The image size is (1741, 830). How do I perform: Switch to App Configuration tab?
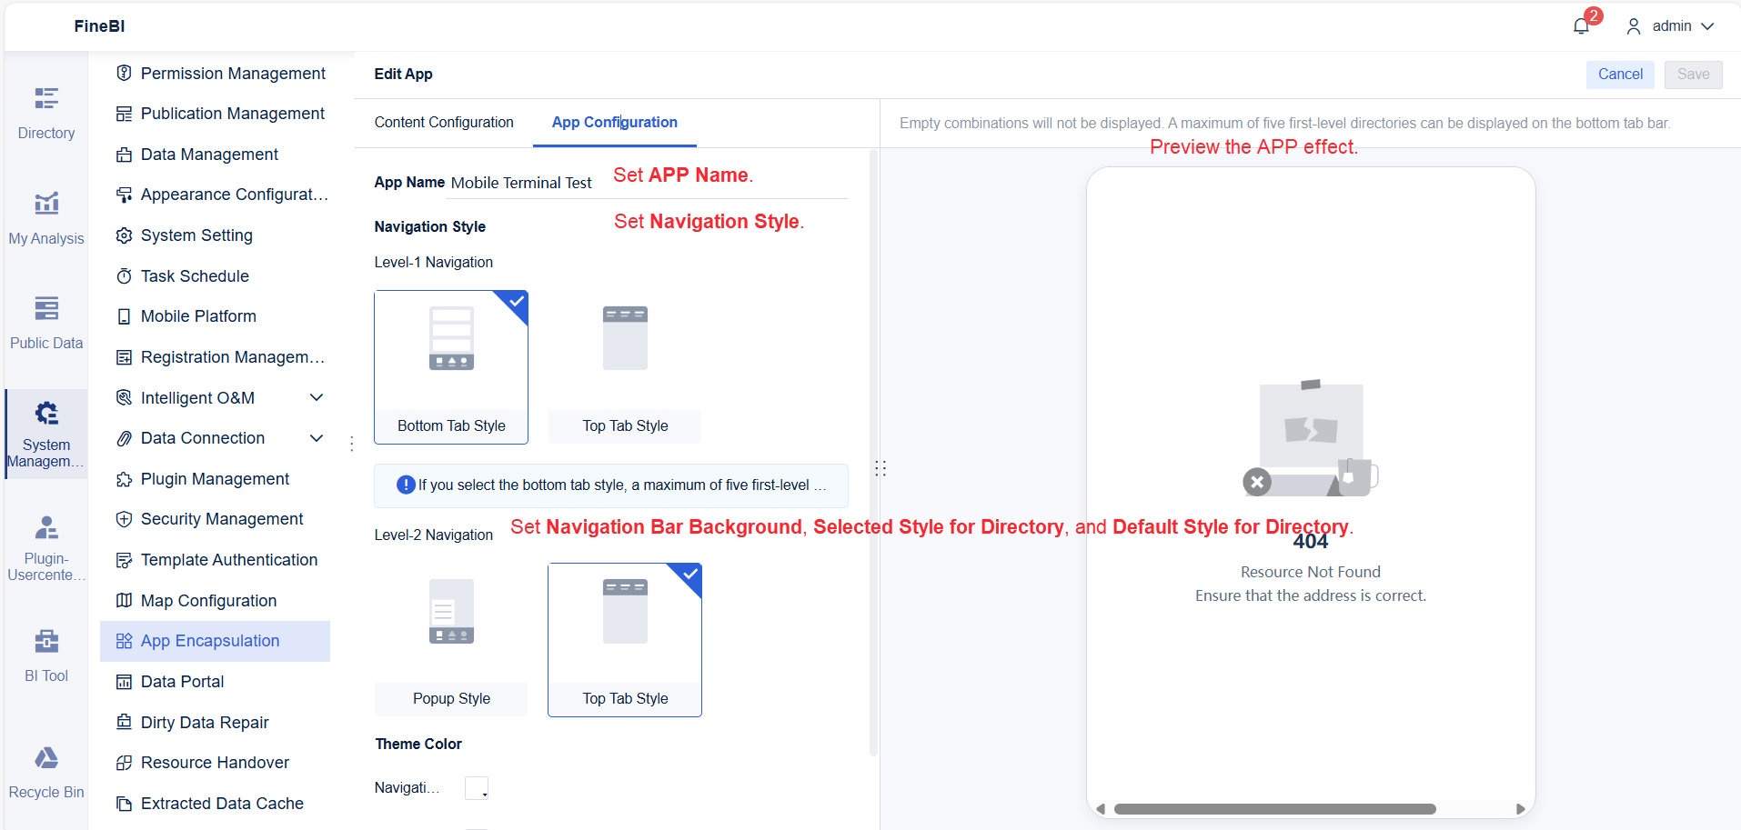615,122
